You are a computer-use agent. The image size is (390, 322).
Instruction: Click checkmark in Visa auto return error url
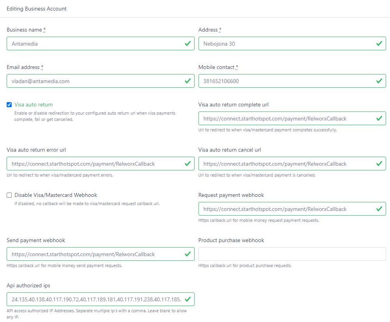click(188, 164)
